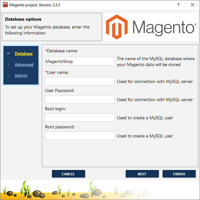The width and height of the screenshot is (200, 200).
Task: Focus the Database name field containing MagentoShop
Action: (x=80, y=61)
